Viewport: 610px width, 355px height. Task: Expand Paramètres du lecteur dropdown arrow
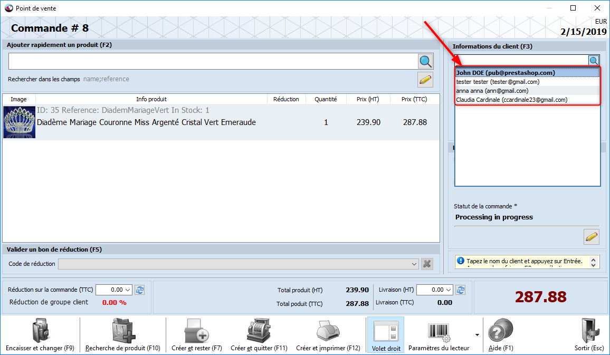(x=478, y=334)
